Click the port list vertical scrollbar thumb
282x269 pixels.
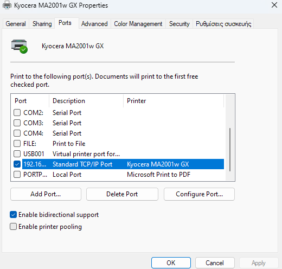(230, 150)
